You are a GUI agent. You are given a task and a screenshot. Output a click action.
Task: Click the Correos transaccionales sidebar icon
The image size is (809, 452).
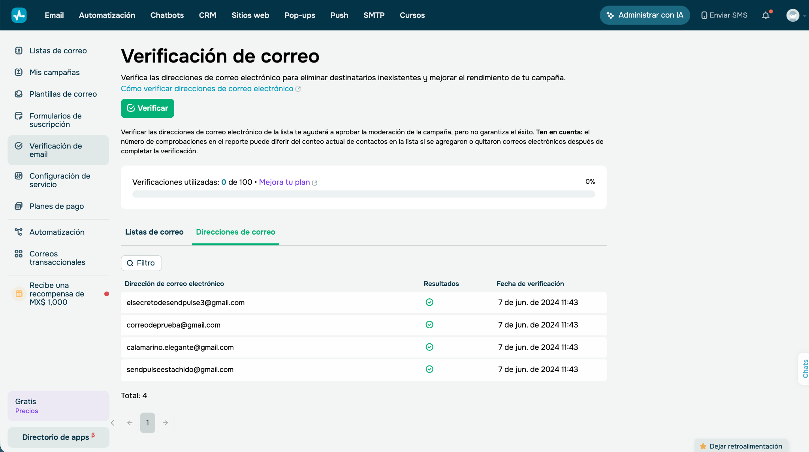19,254
